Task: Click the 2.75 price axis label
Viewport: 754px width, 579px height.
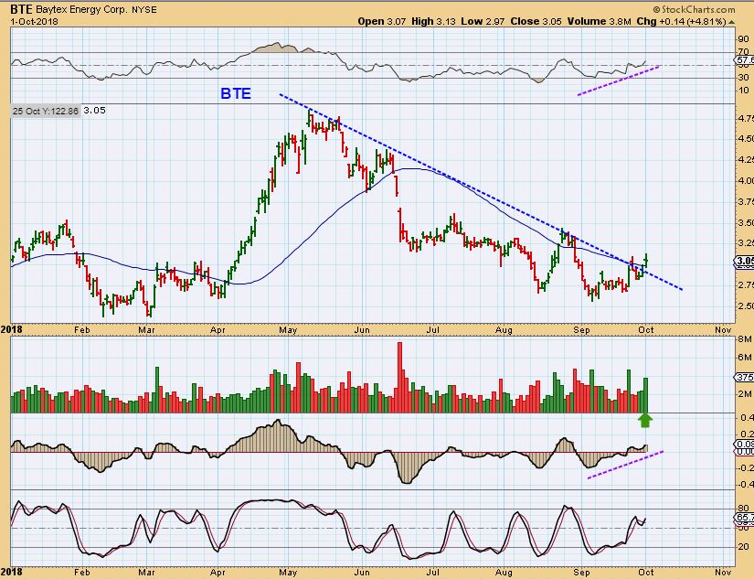Action: pos(746,285)
